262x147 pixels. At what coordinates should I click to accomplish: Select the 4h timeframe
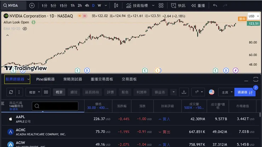pyautogui.click(x=87, y=6)
